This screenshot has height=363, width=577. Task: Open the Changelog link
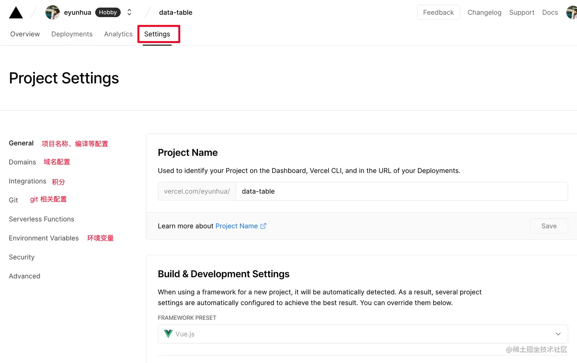click(x=484, y=13)
